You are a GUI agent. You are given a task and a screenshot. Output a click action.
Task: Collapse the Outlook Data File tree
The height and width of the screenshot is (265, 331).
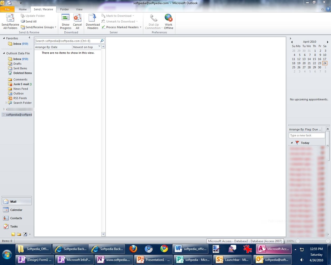click(x=4, y=53)
